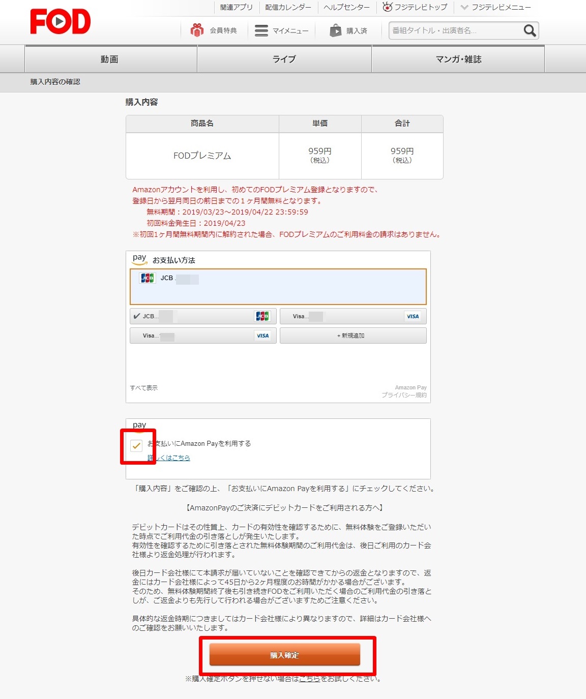Open 購入済 shopping bag icon

coord(336,31)
